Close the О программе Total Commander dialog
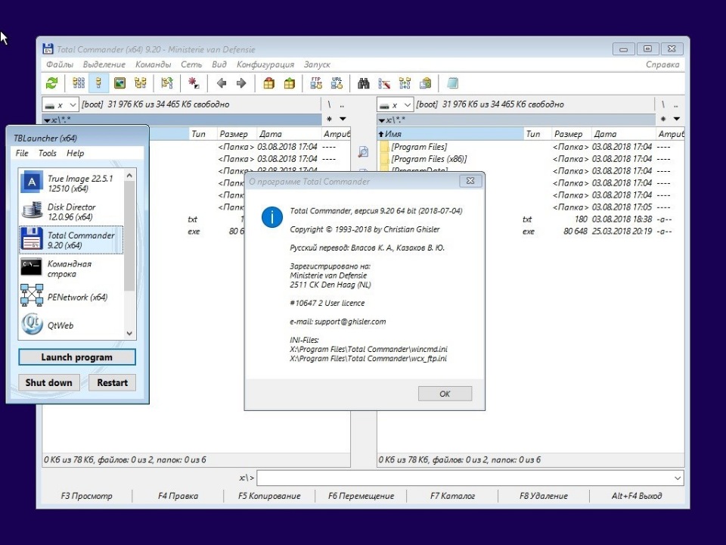 pyautogui.click(x=470, y=181)
